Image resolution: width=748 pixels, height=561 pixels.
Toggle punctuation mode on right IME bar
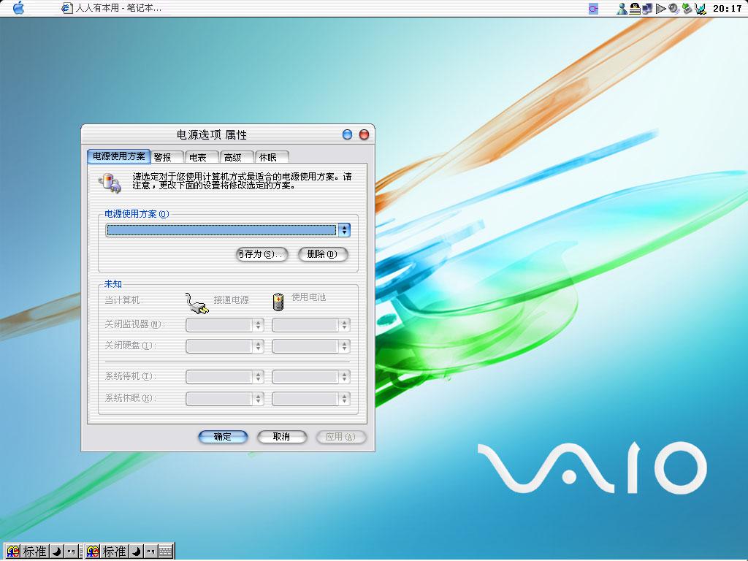click(150, 552)
